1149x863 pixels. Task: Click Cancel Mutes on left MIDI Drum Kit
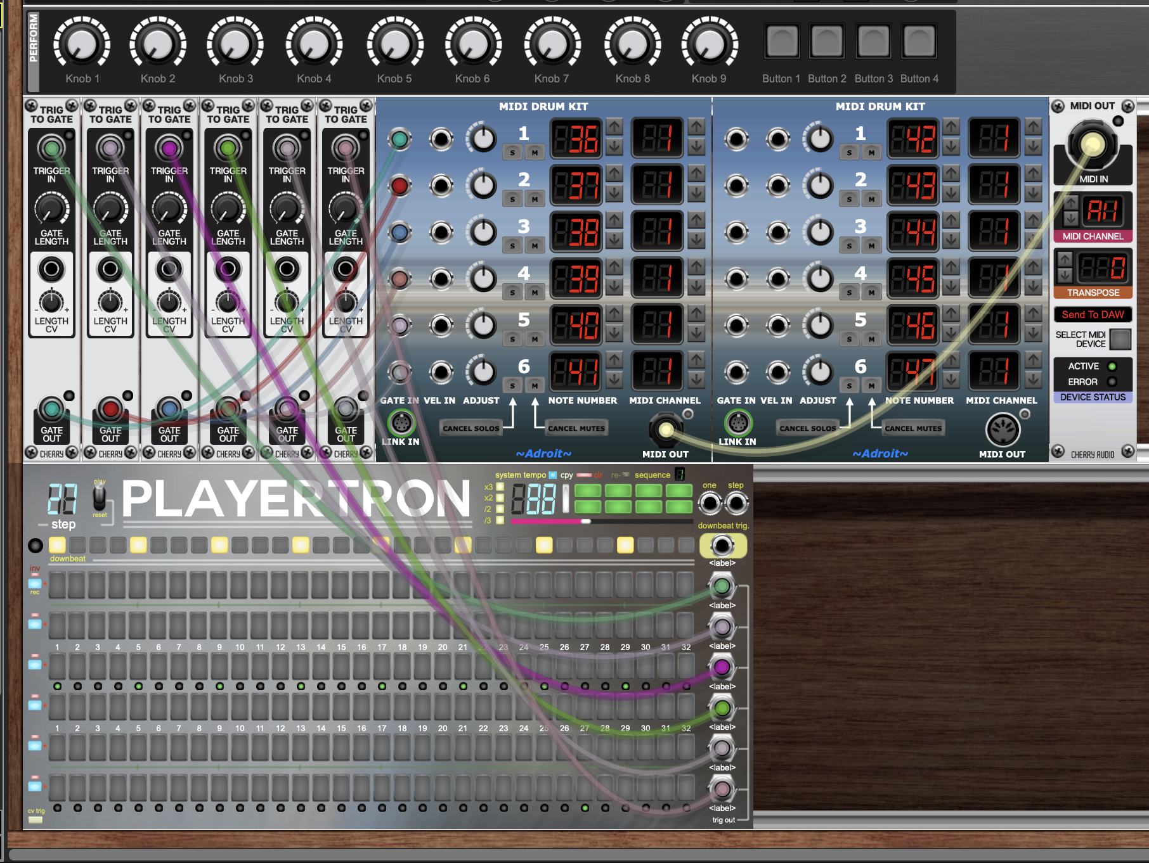[x=576, y=428]
